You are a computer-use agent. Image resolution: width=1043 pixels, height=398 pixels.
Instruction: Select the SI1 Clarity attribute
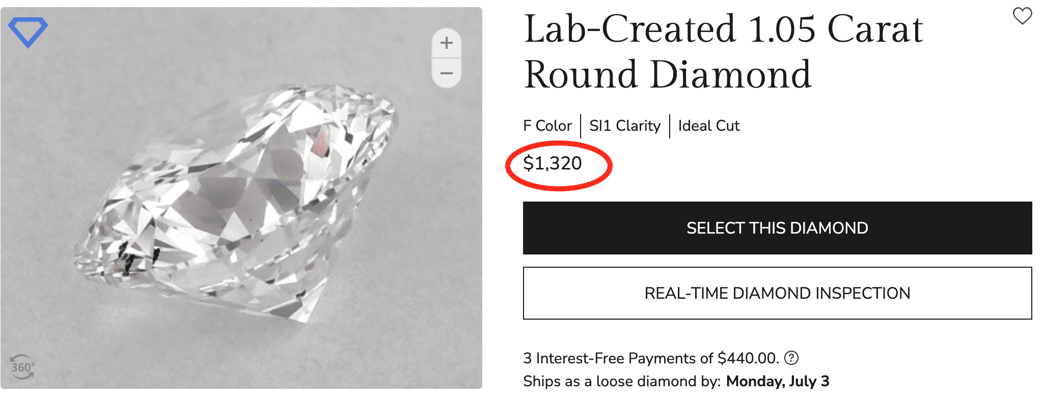point(625,126)
